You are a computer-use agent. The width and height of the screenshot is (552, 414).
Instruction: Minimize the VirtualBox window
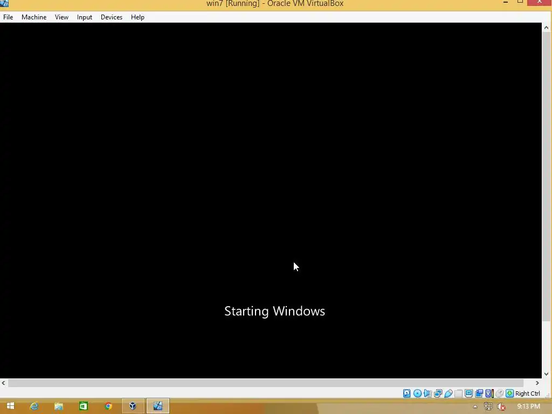coord(506,3)
